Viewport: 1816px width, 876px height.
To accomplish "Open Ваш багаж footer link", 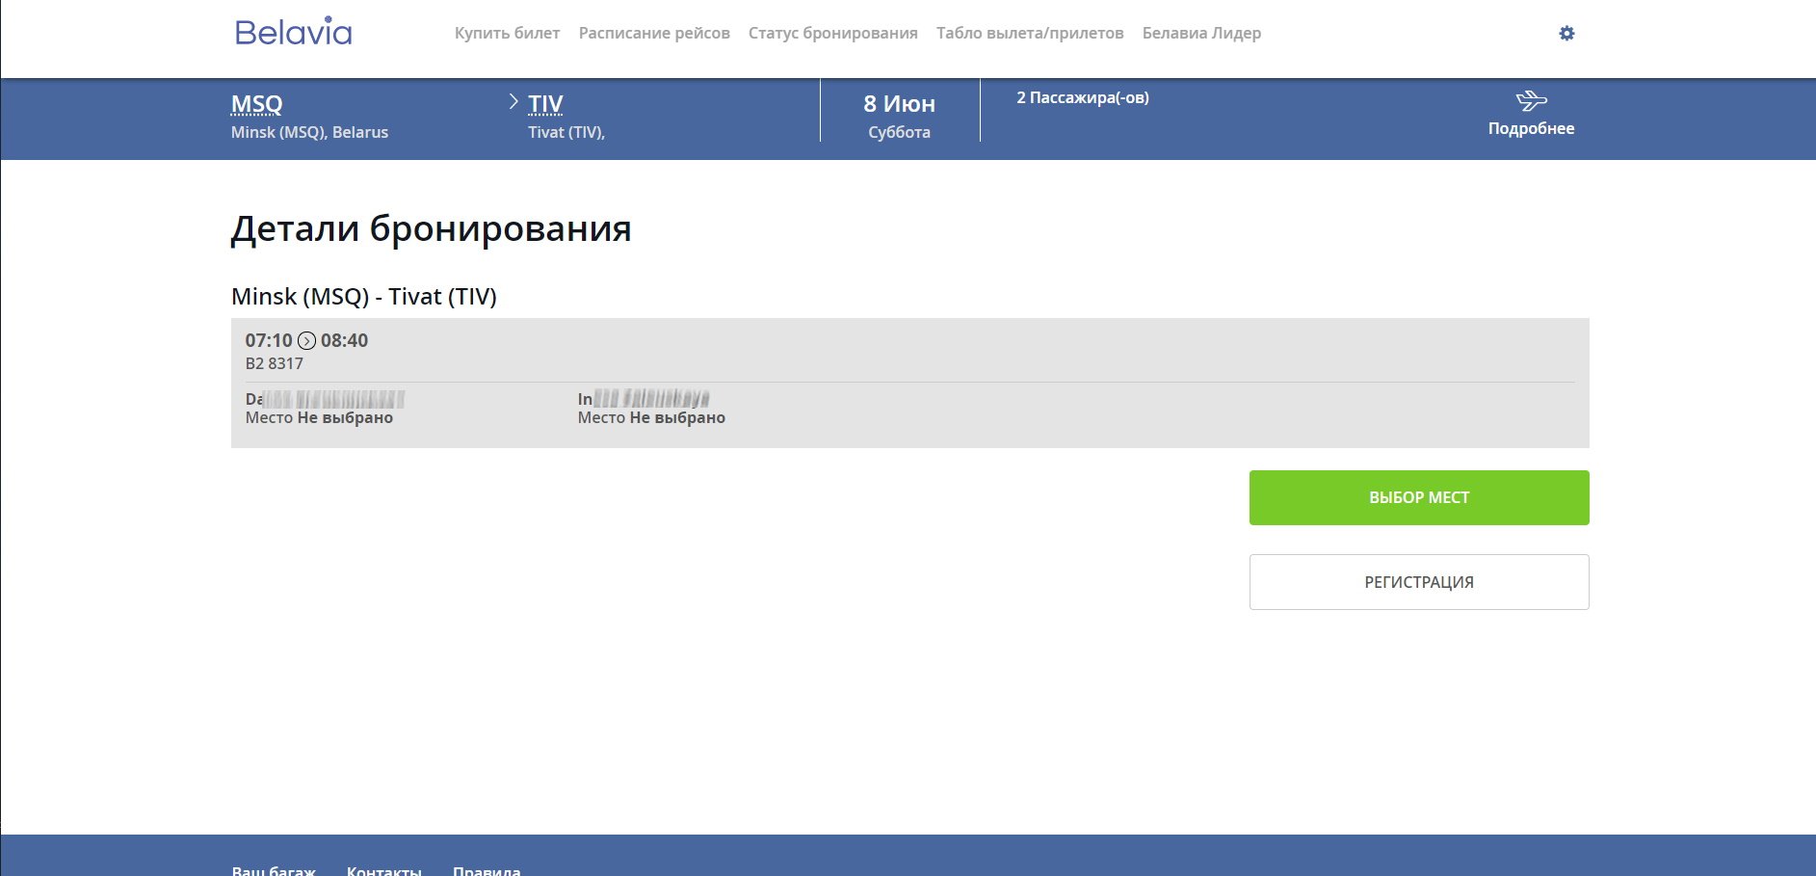I will 274,869.
